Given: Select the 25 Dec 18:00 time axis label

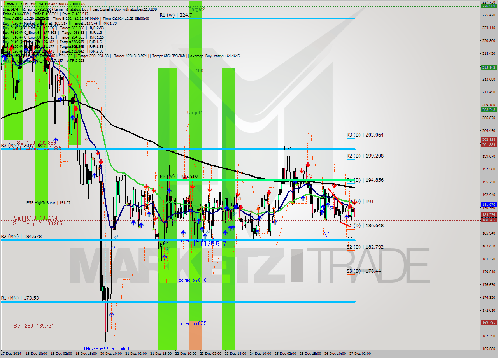Looking at the screenshot, I should click(x=310, y=354).
